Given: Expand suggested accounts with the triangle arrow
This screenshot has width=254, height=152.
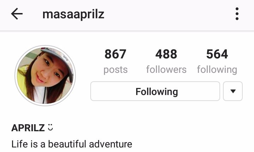Looking at the screenshot, I should tap(233, 91).
